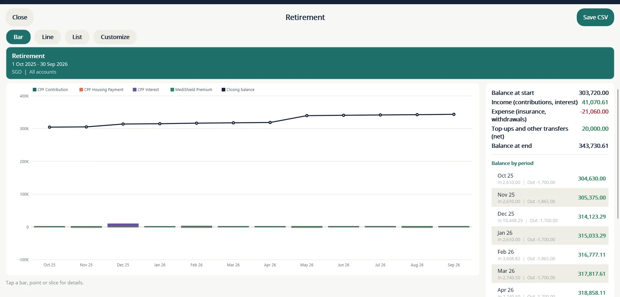Select the Oct 25 closing balance point
The width and height of the screenshot is (620, 297).
pyautogui.click(x=49, y=127)
